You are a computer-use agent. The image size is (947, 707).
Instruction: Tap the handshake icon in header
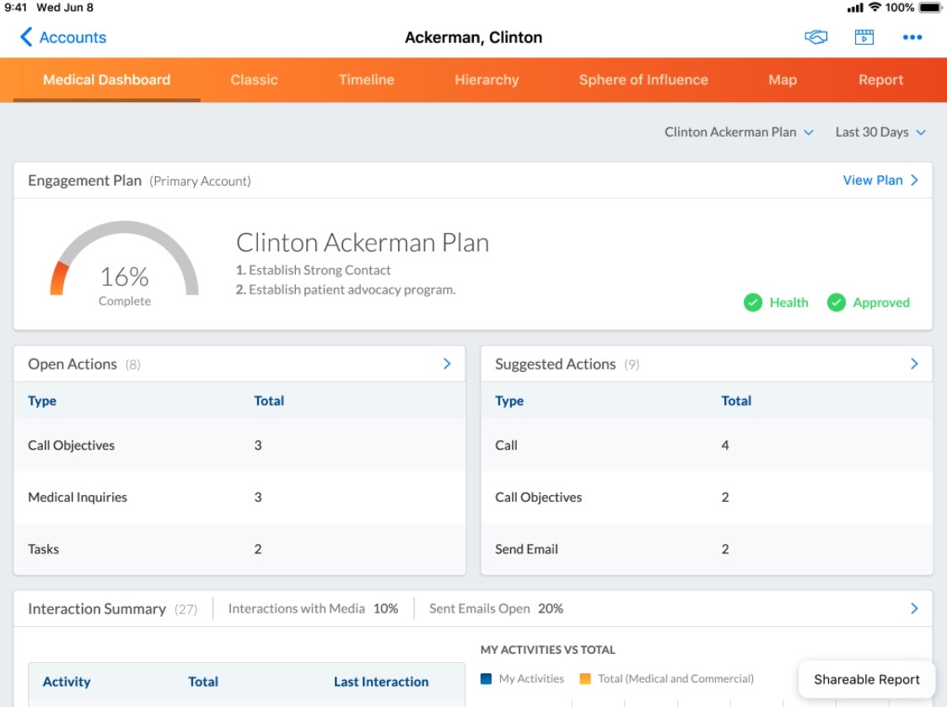coord(815,37)
